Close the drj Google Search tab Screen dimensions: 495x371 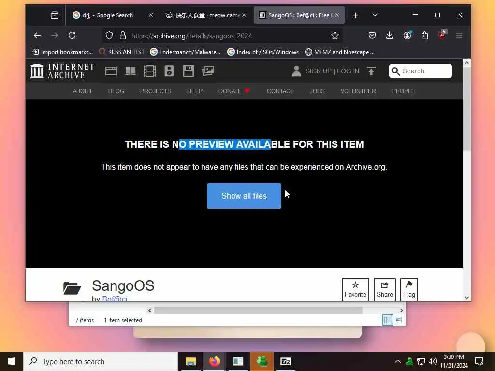[151, 15]
